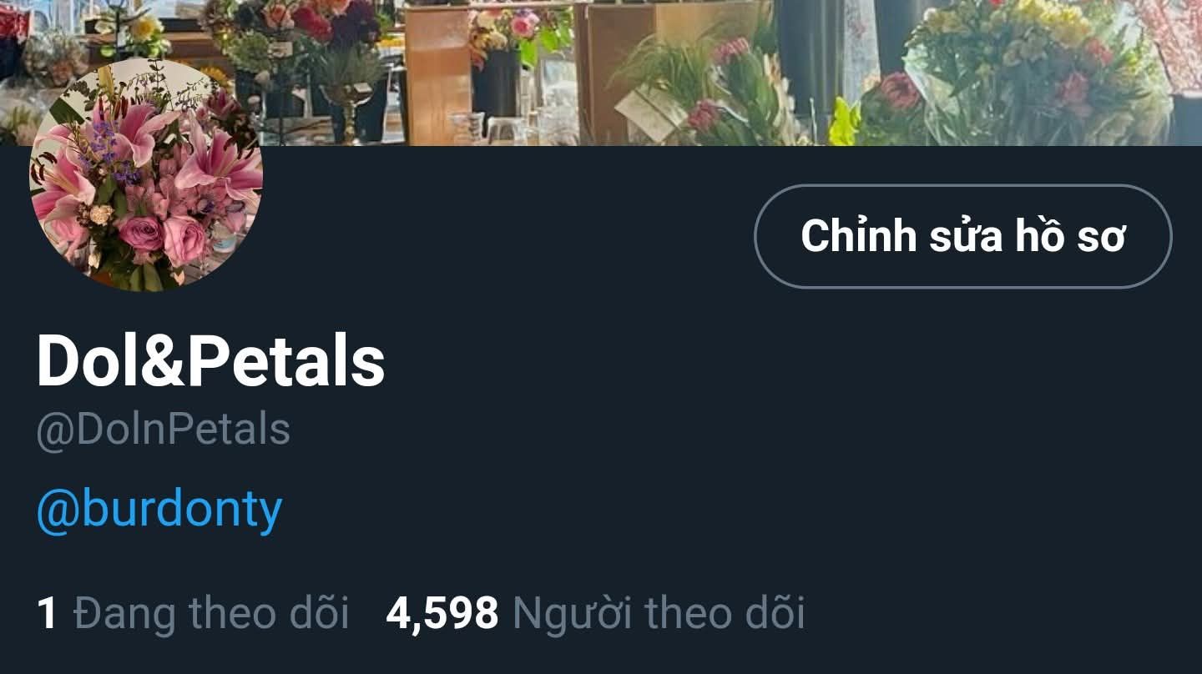The image size is (1202, 674).
Task: Click the yellow bouquet in header banner
Action: click(x=1035, y=67)
